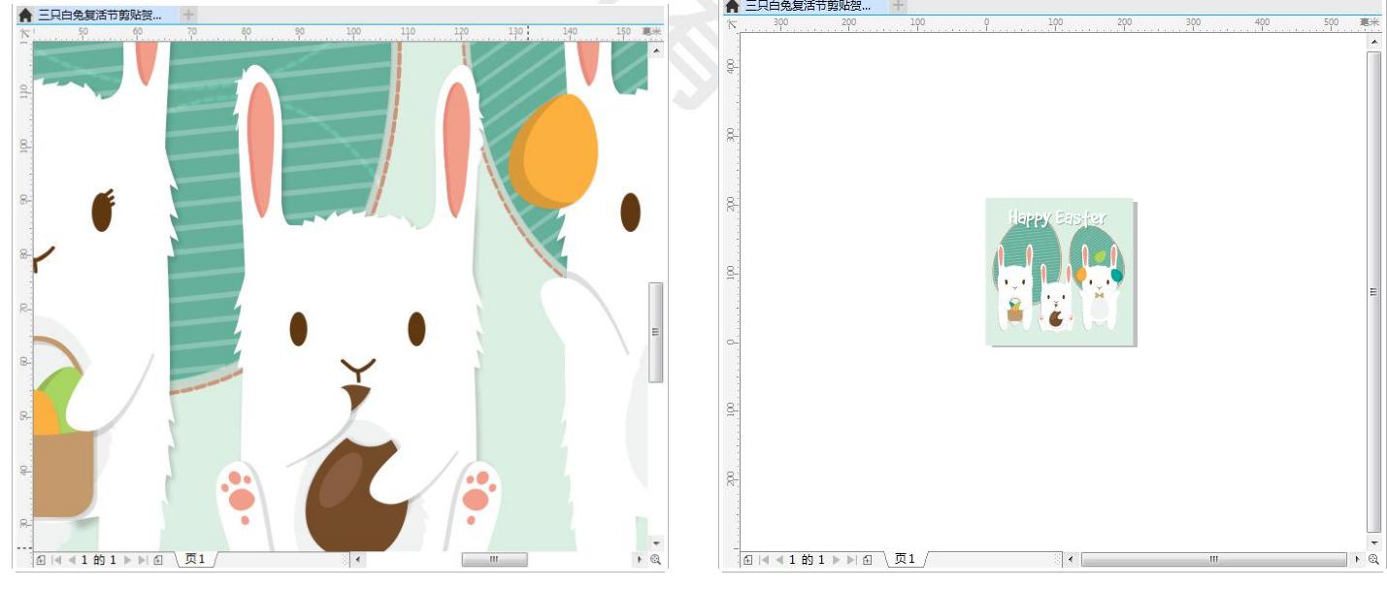Jump to the last page icon
The height and width of the screenshot is (590, 1387).
click(x=143, y=557)
